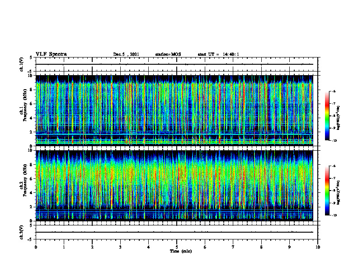The width and height of the screenshot is (358, 277).
Task: Click time axis tick label "2"
Action: coord(92,247)
